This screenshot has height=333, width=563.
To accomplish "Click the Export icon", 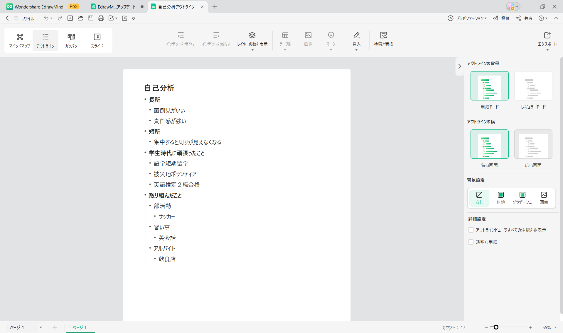I will tap(547, 35).
